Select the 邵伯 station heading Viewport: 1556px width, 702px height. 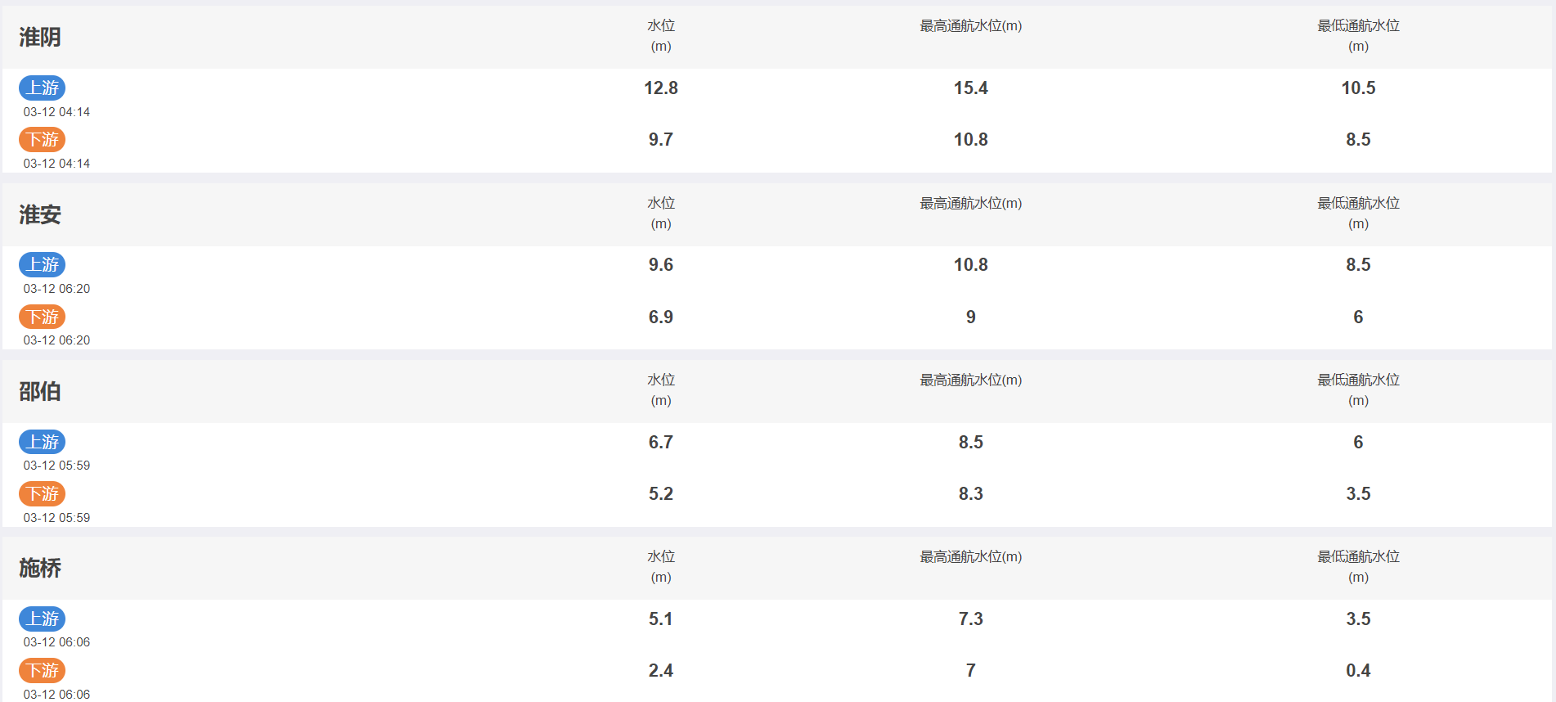[40, 391]
